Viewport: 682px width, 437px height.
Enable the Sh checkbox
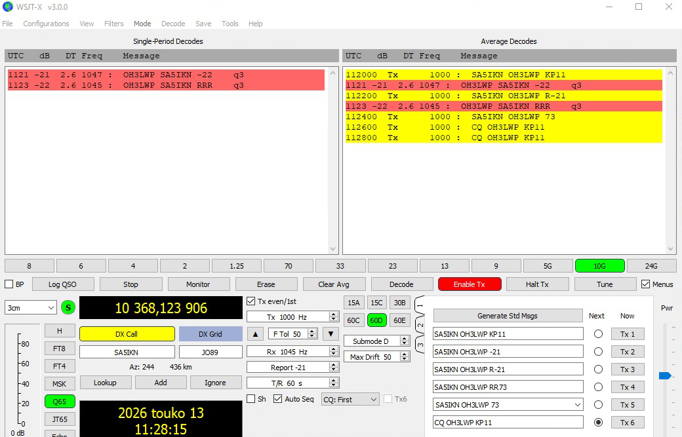coord(251,399)
